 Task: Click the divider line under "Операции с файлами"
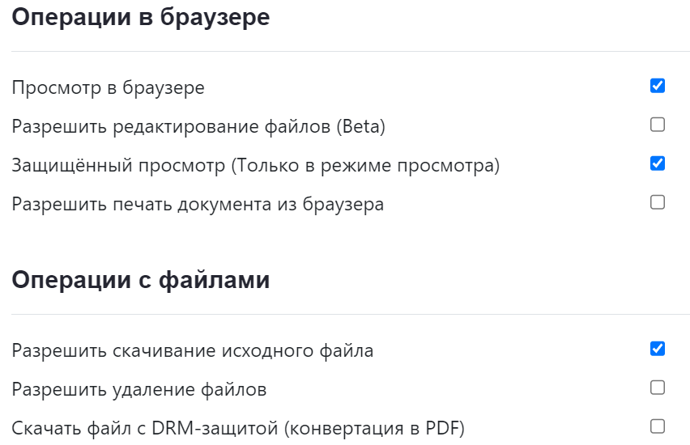350,314
